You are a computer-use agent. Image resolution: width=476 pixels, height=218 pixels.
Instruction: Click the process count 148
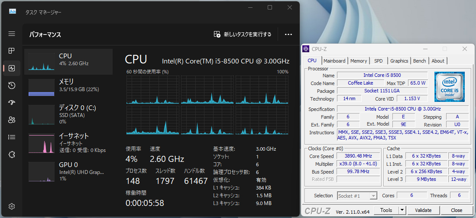coord(133,181)
